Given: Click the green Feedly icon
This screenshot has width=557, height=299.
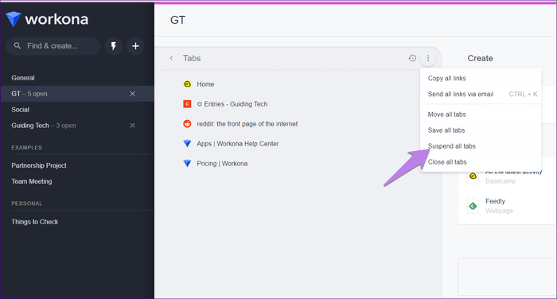Looking at the screenshot, I should [473, 206].
